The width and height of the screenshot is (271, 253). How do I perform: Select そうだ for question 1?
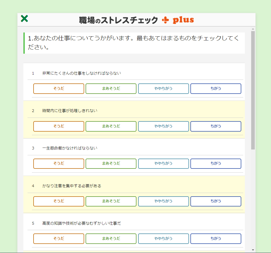tap(59, 89)
